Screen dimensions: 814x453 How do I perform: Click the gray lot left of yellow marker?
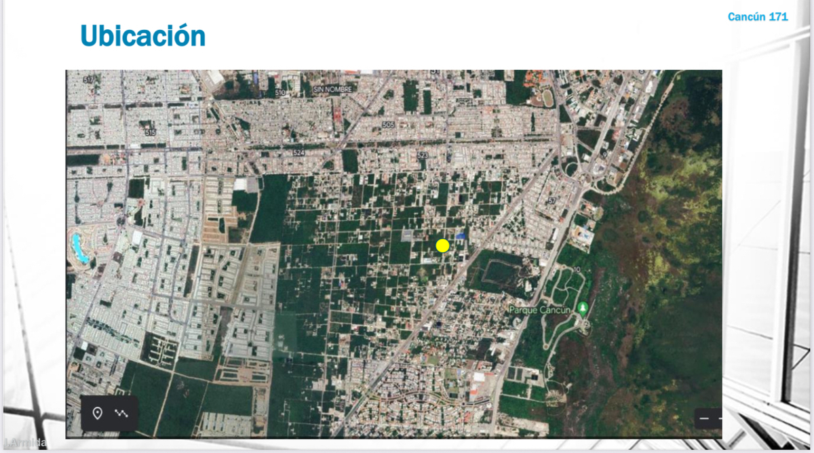406,235
